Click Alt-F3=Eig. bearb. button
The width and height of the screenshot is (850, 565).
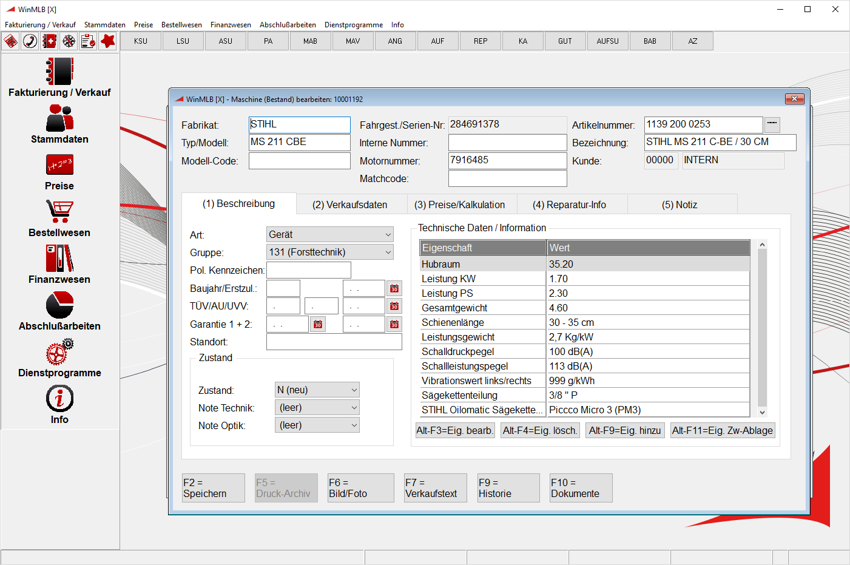coord(455,430)
